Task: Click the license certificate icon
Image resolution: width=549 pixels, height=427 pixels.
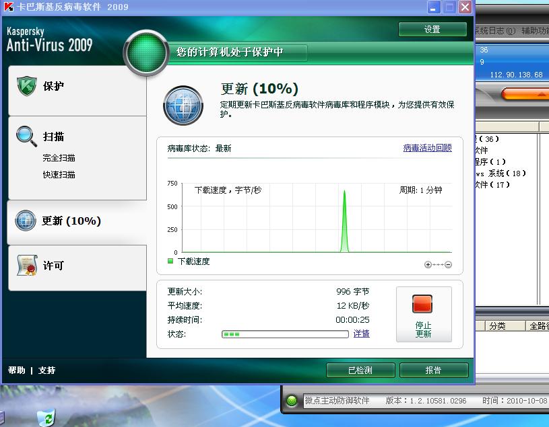Action: tap(27, 265)
